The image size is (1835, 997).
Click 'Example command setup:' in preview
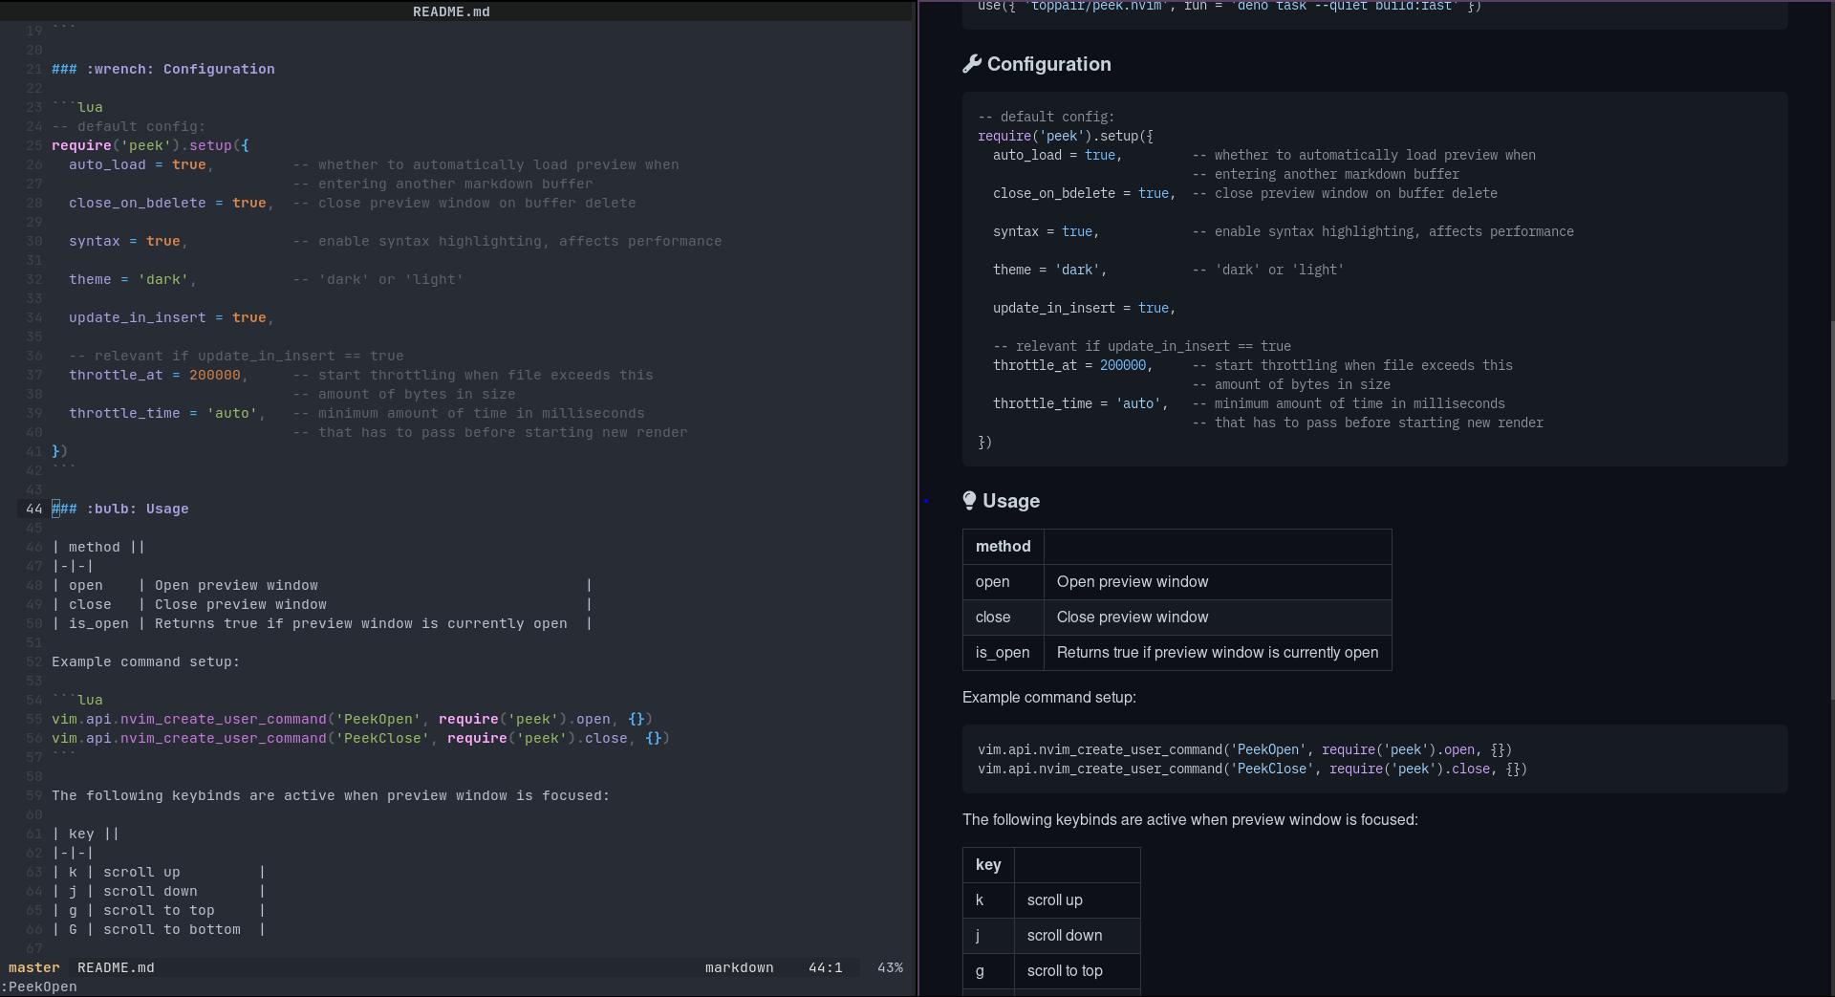[1049, 698]
